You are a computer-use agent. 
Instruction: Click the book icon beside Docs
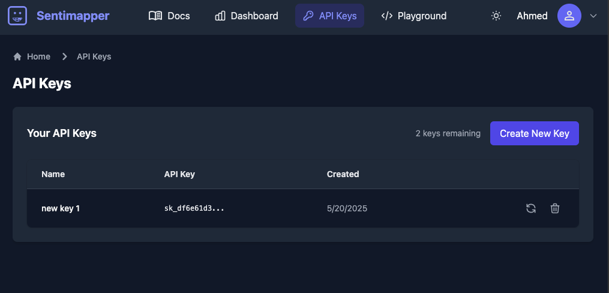tap(155, 16)
